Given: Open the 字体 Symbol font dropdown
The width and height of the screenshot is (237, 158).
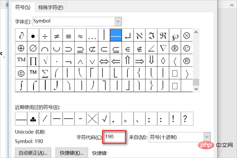Looking at the screenshot, I should (x=118, y=21).
